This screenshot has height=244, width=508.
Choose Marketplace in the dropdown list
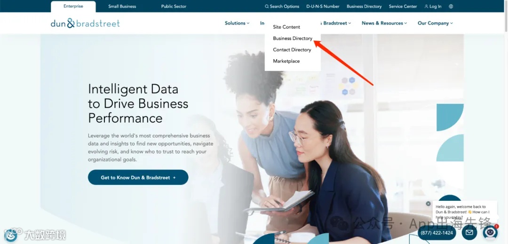pyautogui.click(x=286, y=61)
